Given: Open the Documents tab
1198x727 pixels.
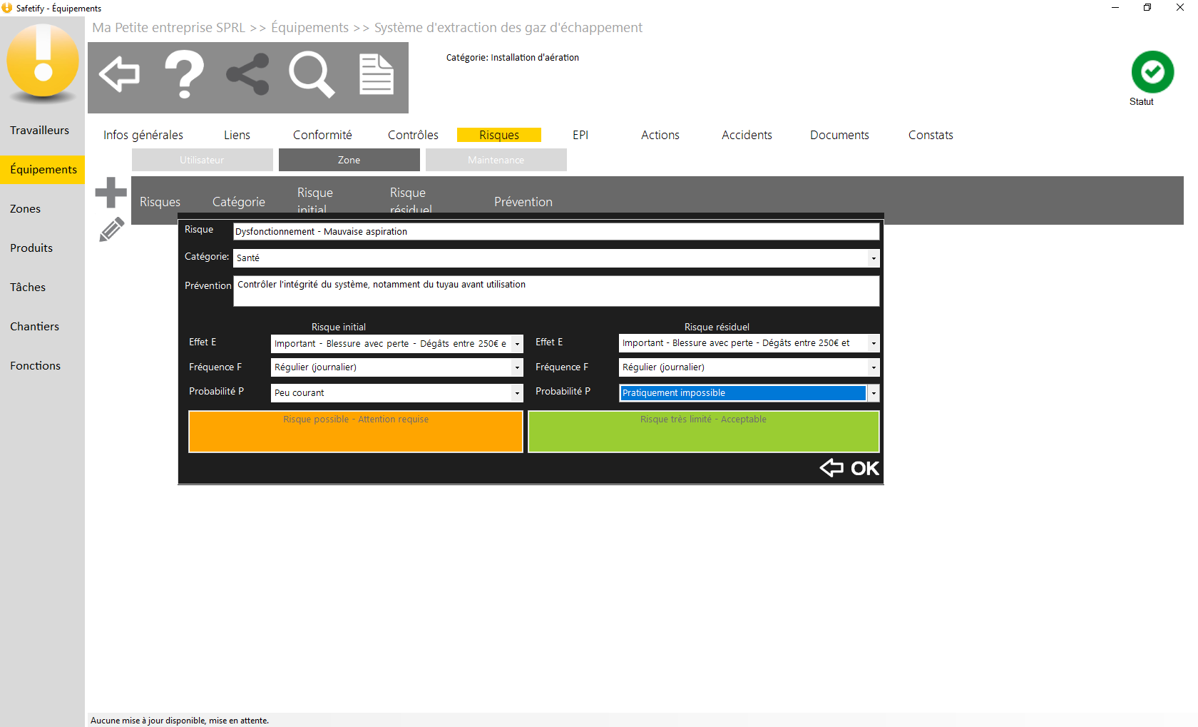Looking at the screenshot, I should [x=839, y=135].
